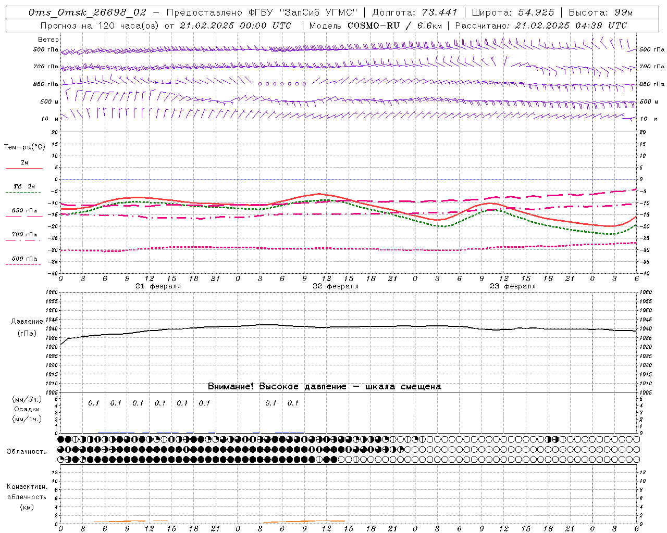Click the (гПа) unit under Давление
667x533 pixels.
[27, 334]
